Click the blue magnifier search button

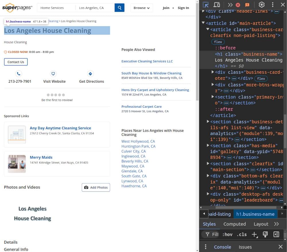(119, 8)
